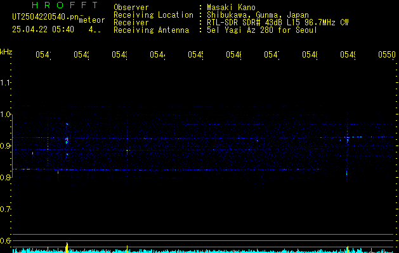Click the 0549 time axis marker

(348, 54)
